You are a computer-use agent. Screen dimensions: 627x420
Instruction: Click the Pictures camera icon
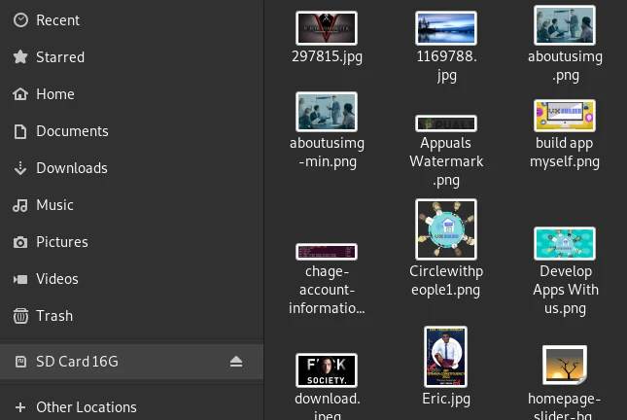point(20,242)
